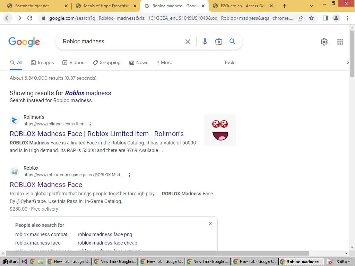Screen dimensions: 355x266
Task: Click the results count About 5,840,000 text
Action: pos(53,78)
